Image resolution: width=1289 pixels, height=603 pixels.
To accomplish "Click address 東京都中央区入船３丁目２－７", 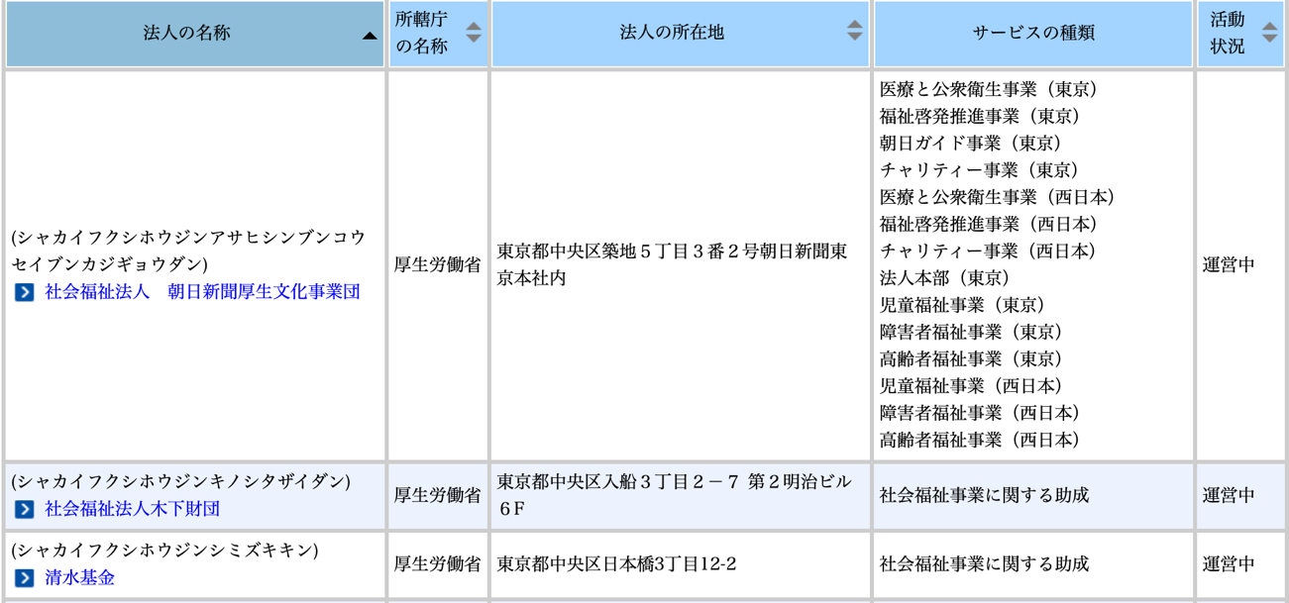I will pyautogui.click(x=618, y=482).
